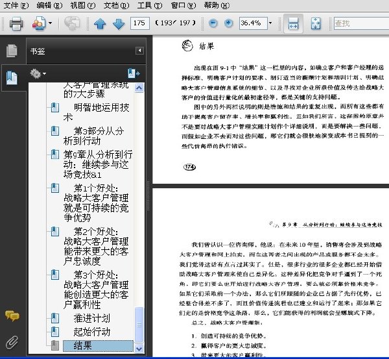Click the bookmarks scrollbar thumb
389x359 pixels.
click(139, 325)
